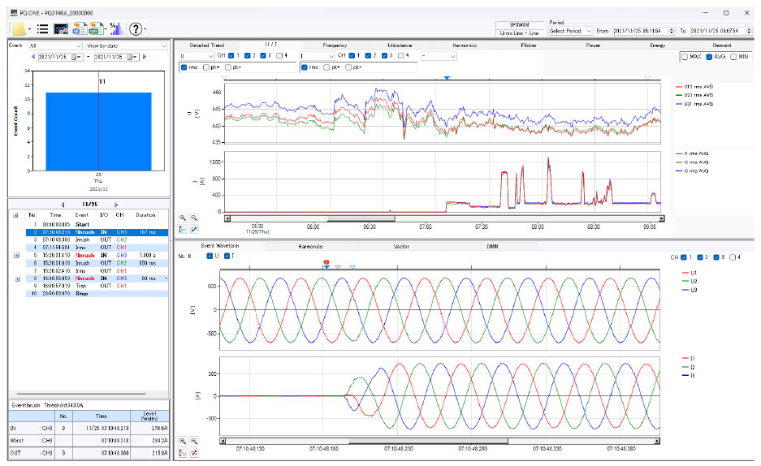This screenshot has width=761, height=466.
Task: Click the trend graph horizontal scrollbar thumb
Action: (x=361, y=218)
